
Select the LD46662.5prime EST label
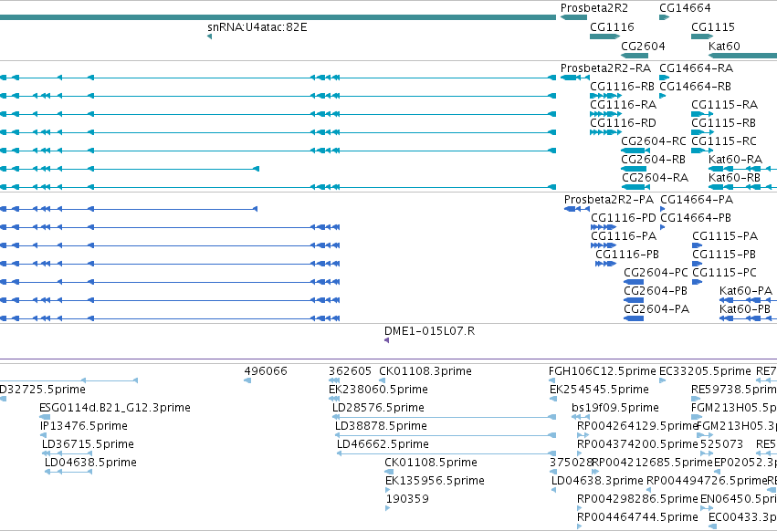[382, 444]
